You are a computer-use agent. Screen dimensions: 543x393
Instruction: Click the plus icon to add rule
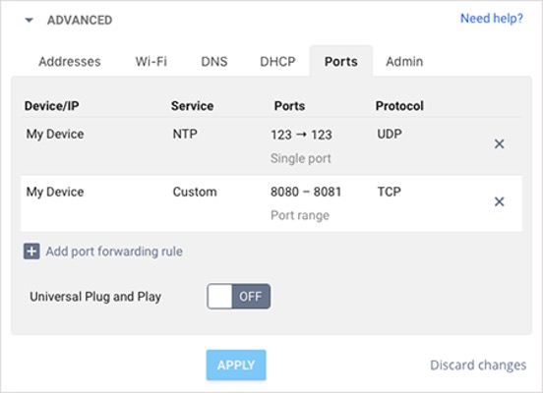[31, 252]
